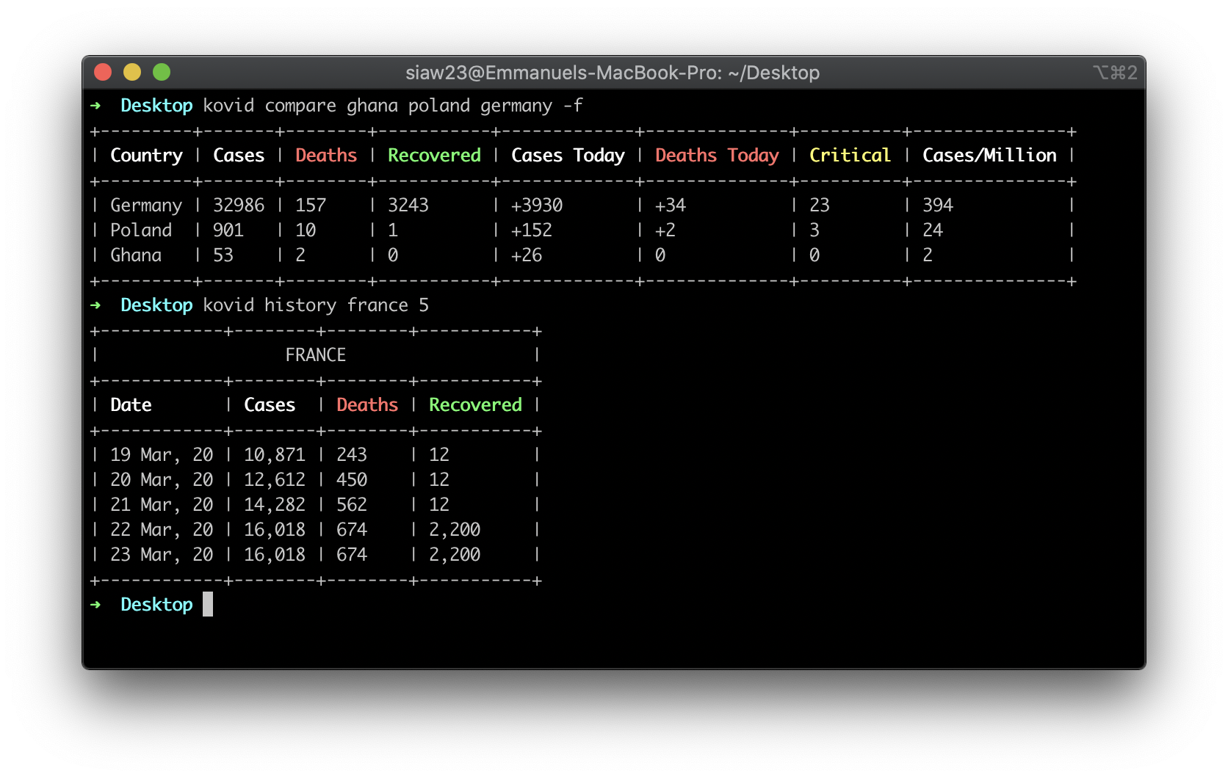Image resolution: width=1228 pixels, height=778 pixels.
Task: Click the date 23 Mar, 20
Action: tap(162, 555)
